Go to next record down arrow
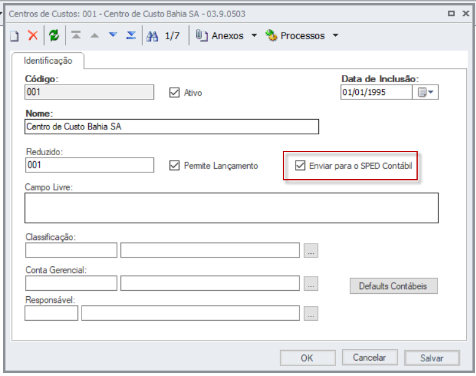 tap(113, 35)
